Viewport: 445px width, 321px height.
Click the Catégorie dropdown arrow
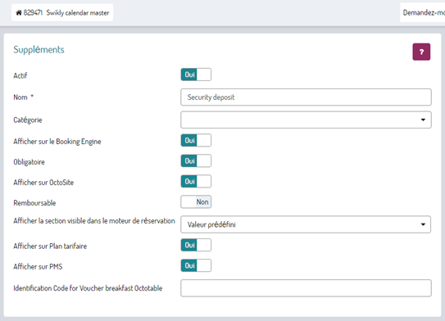(423, 120)
